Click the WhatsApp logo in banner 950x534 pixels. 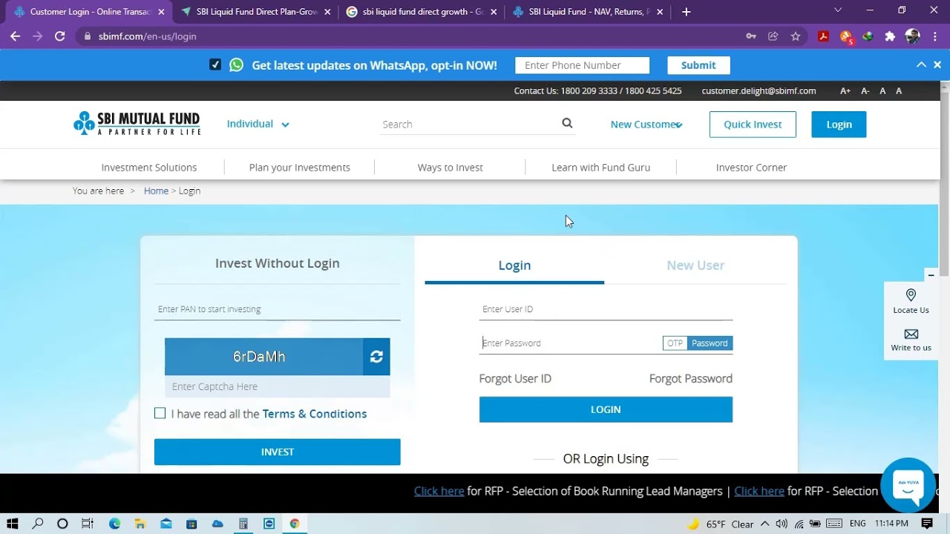[x=236, y=65]
